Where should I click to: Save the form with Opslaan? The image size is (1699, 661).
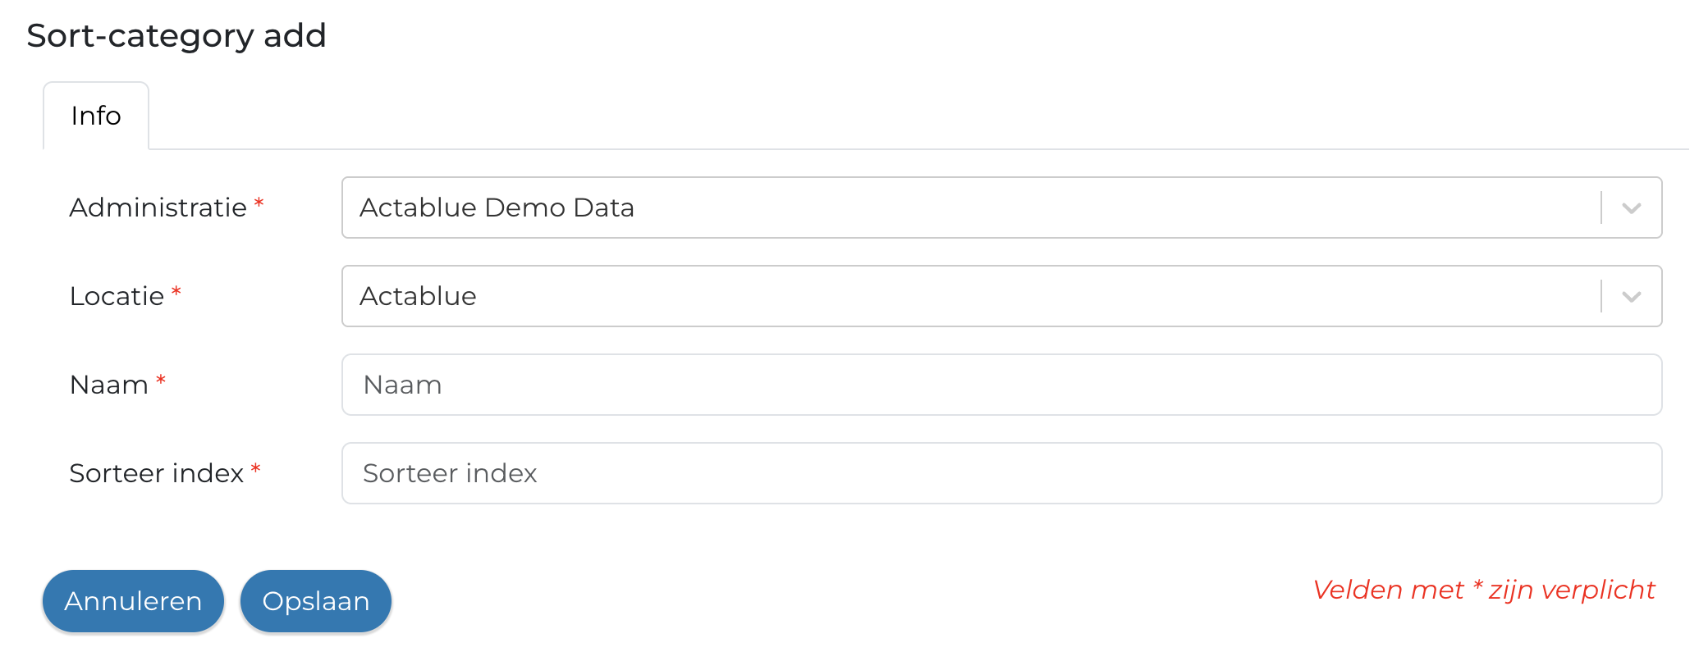point(316,601)
